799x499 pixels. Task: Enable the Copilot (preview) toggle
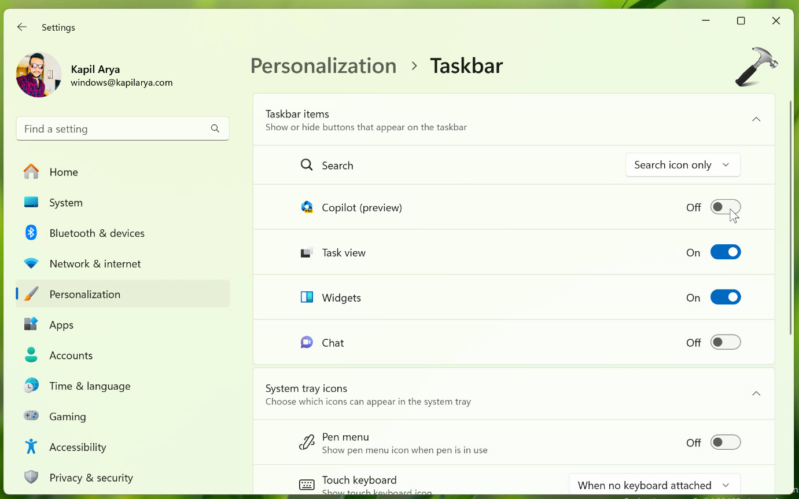coord(726,207)
